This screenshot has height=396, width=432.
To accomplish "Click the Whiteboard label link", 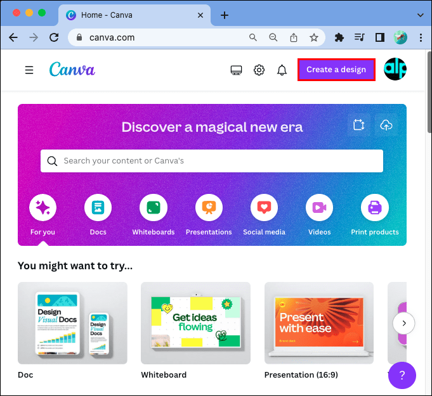I will click(x=164, y=375).
